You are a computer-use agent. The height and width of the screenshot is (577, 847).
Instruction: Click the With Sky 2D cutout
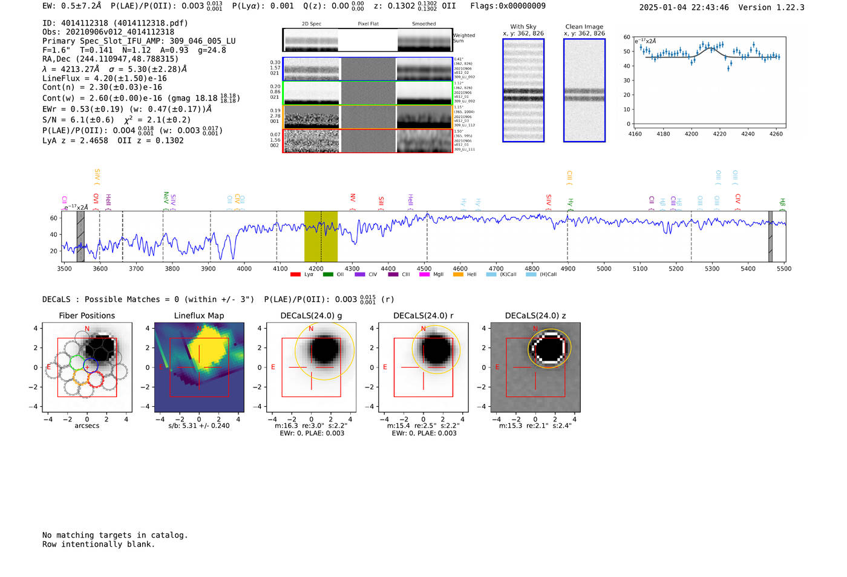point(523,90)
